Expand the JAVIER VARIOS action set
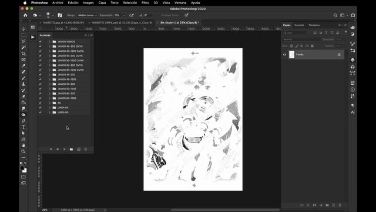This screenshot has height=212, width=376. point(49,42)
